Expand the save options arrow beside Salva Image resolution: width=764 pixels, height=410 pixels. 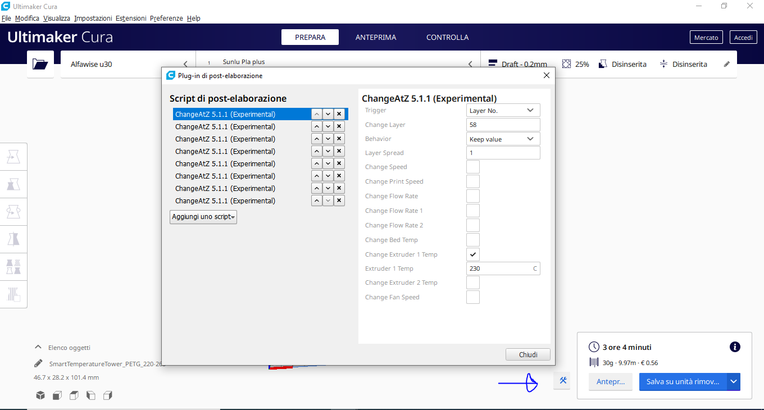pos(734,381)
